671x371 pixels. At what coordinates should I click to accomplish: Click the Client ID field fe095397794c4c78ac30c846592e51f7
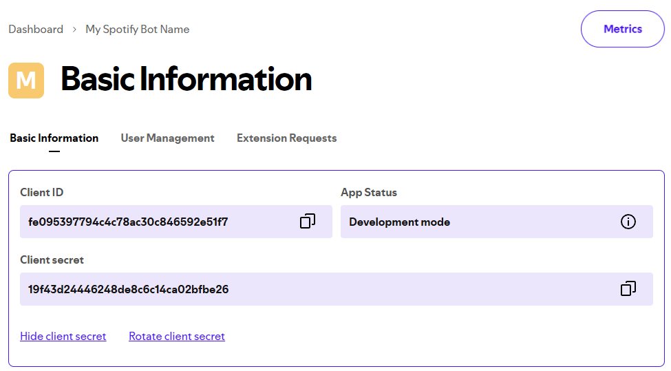tap(176, 222)
